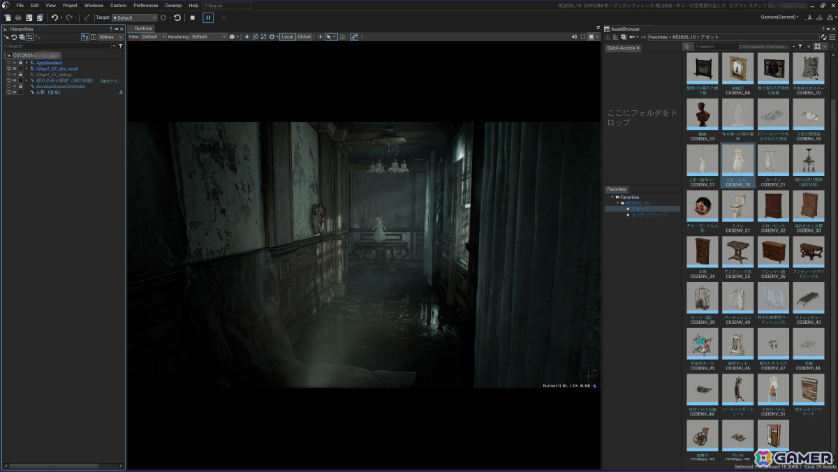This screenshot has width=838, height=472.
Task: Click the rotate gizmo icon in Runtime toolbar
Action: point(255,37)
